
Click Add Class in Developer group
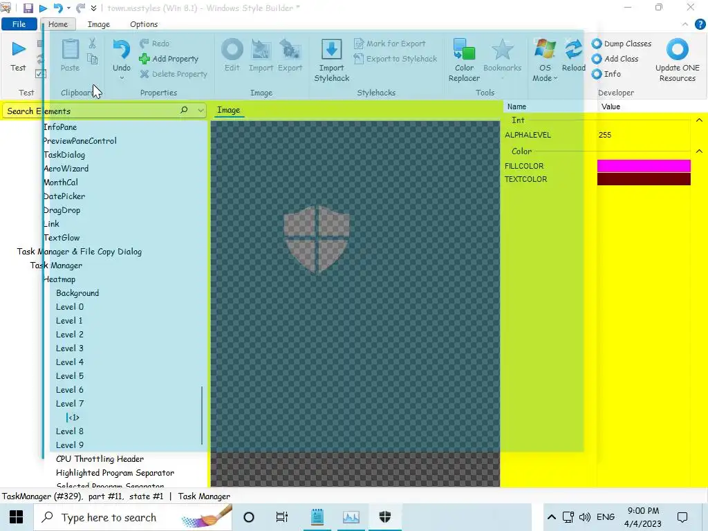(x=615, y=59)
